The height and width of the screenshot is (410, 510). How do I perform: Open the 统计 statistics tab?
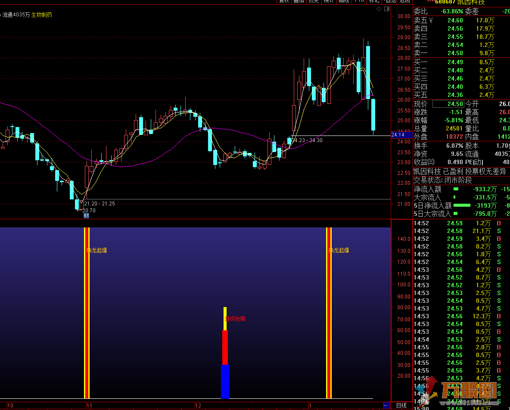coord(329,1)
